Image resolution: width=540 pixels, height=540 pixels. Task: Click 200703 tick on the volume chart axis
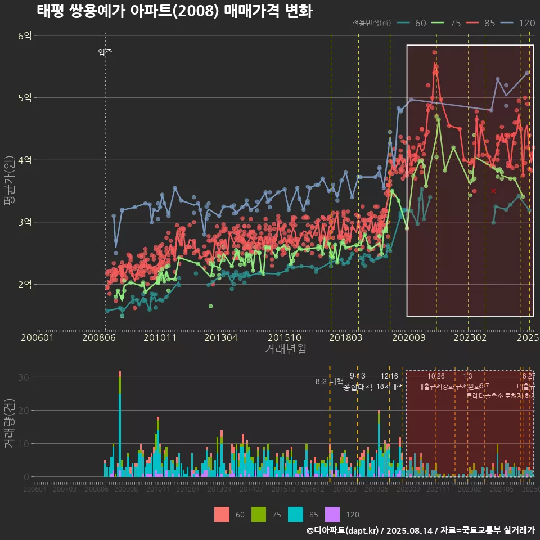pos(64,489)
